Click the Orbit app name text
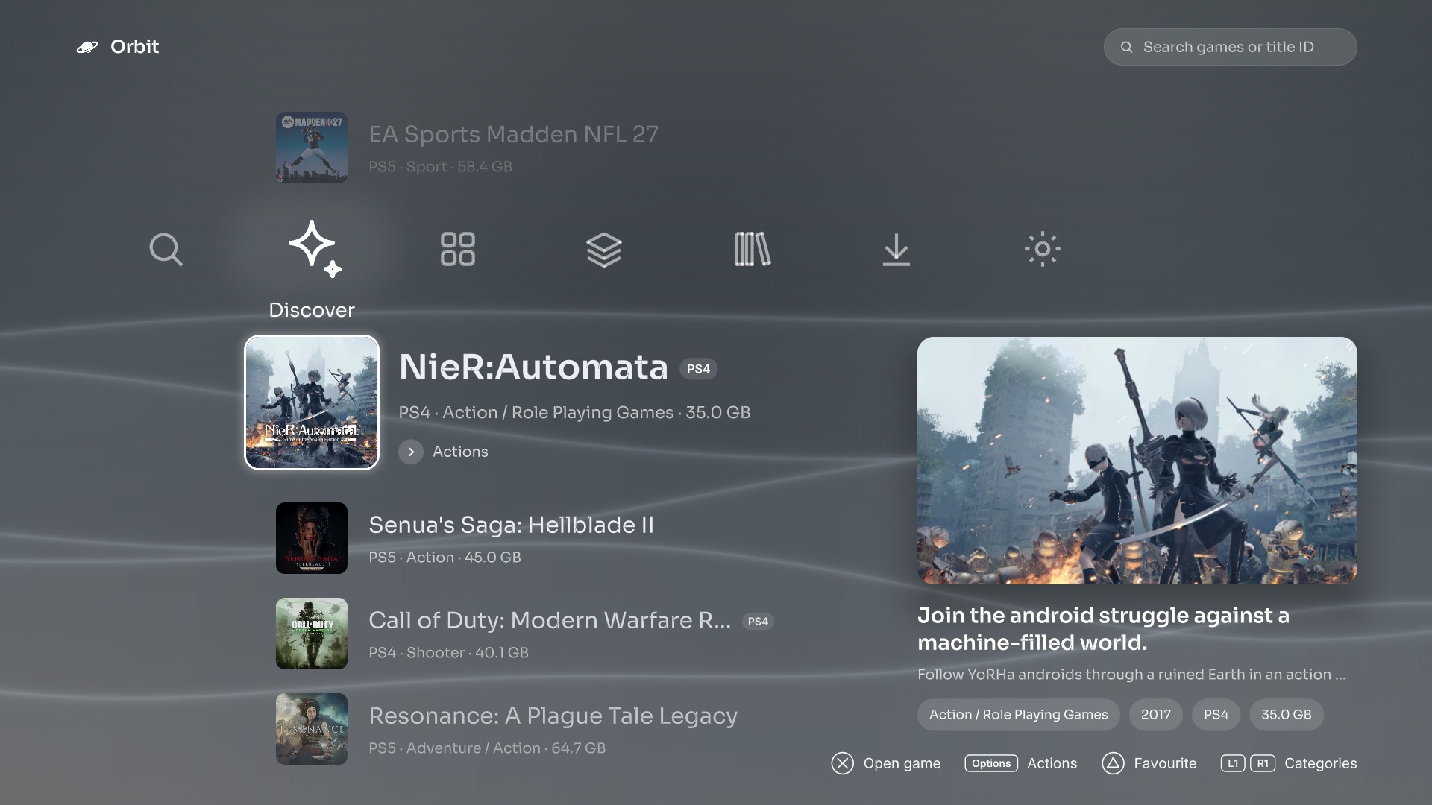 134,47
